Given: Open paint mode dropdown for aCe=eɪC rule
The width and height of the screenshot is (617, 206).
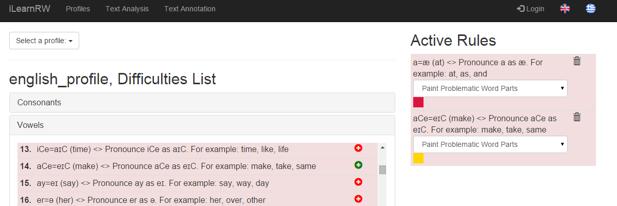Looking at the screenshot, I should [x=490, y=144].
